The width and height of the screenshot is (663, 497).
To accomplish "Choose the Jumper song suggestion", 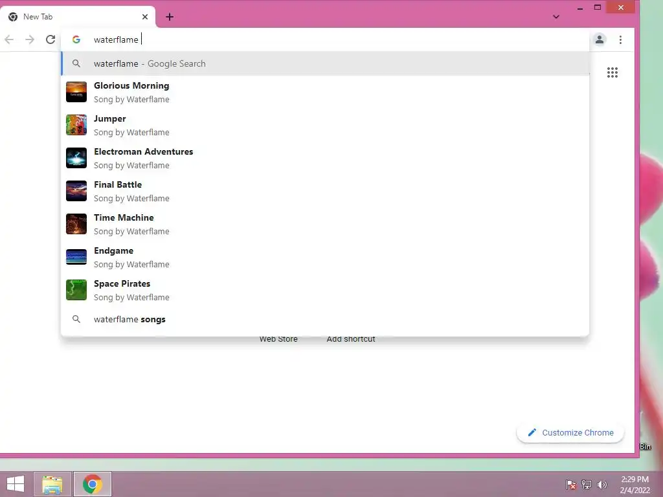I will [x=325, y=125].
